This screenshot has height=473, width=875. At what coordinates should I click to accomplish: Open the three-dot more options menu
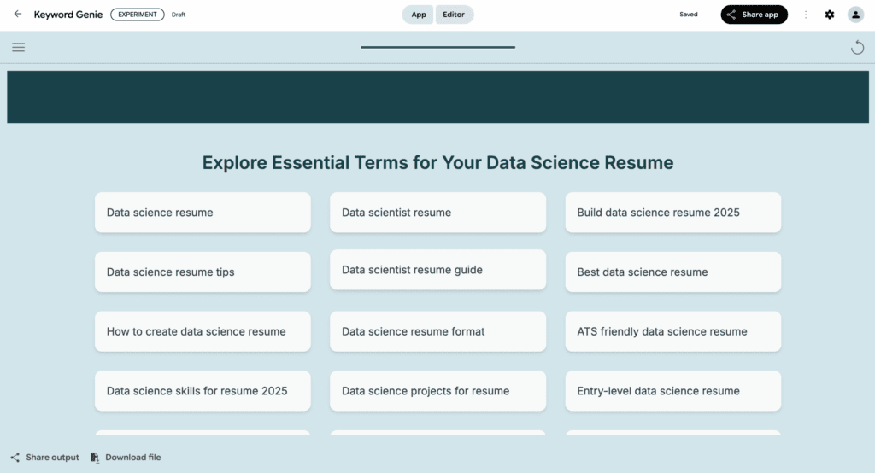[x=805, y=15]
